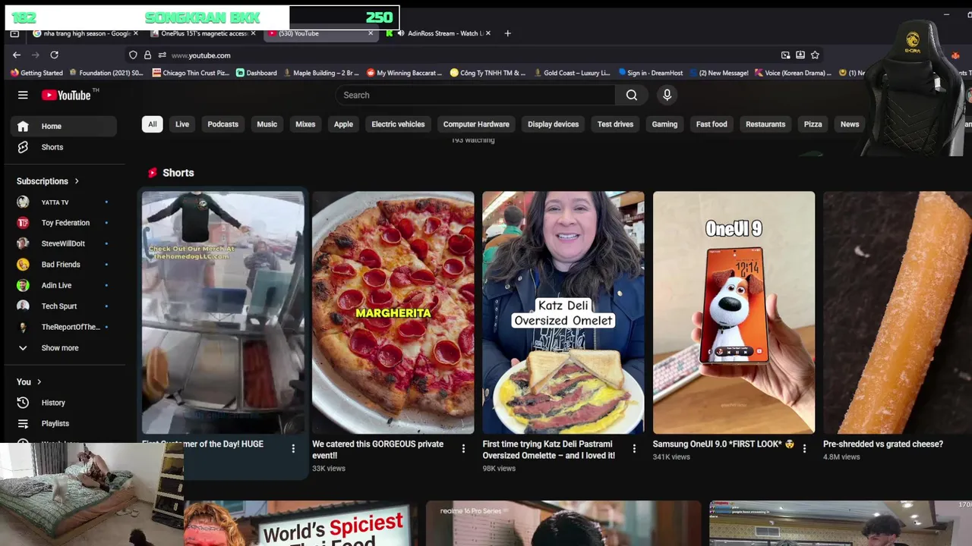Switch to nha trang high season tab

pos(85,33)
